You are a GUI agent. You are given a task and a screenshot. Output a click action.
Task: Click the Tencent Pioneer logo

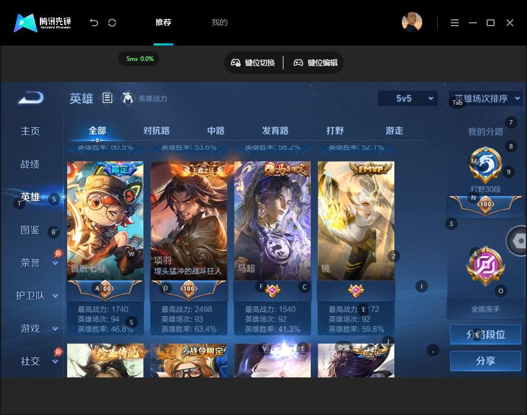click(x=42, y=23)
